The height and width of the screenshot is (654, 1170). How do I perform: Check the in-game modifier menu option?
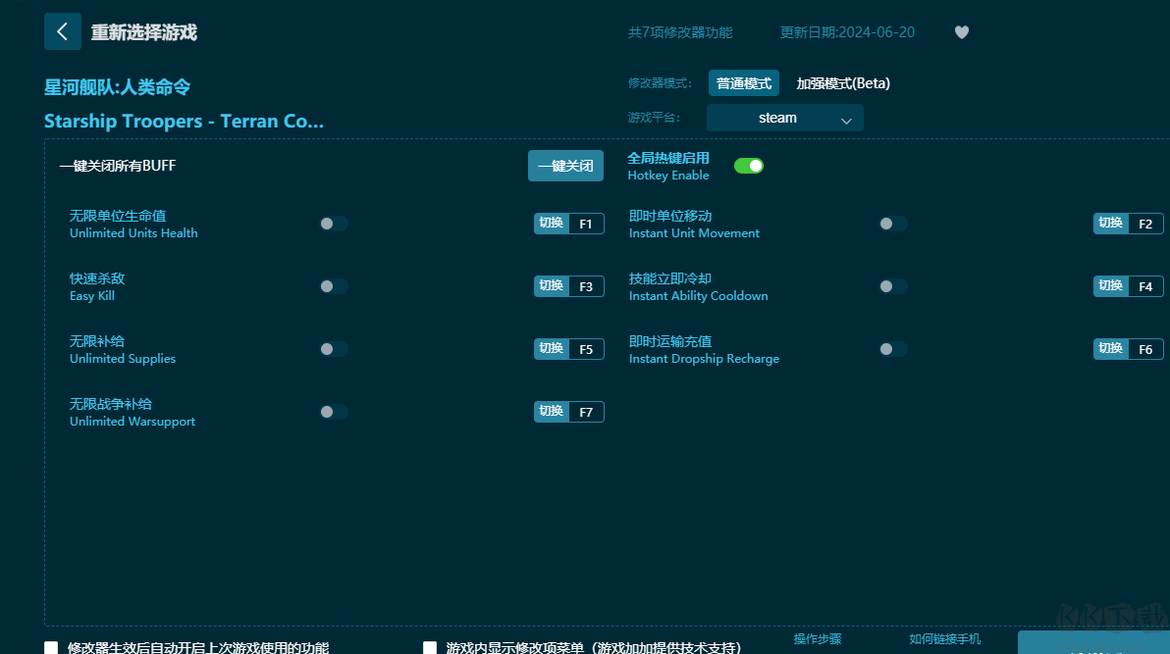(429, 647)
